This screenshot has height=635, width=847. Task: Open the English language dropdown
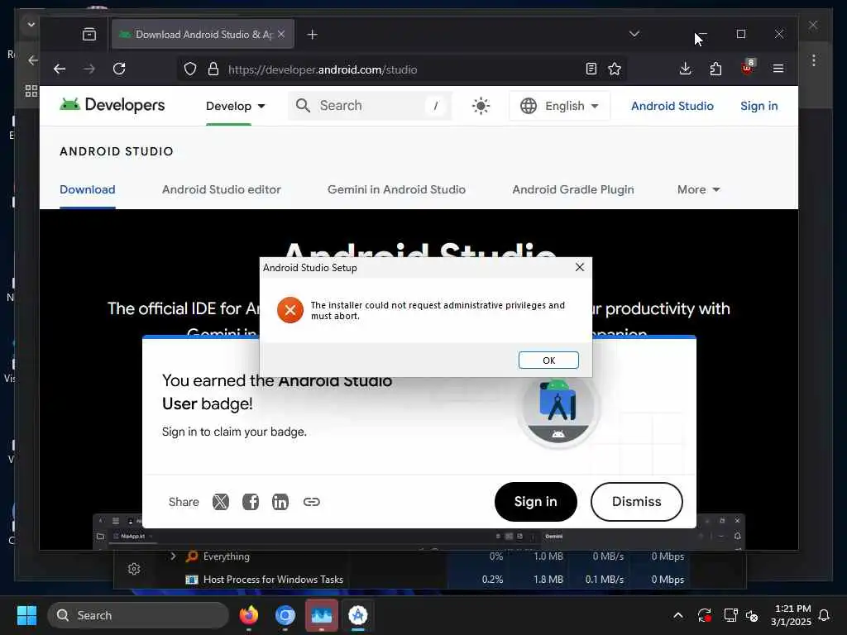560,106
